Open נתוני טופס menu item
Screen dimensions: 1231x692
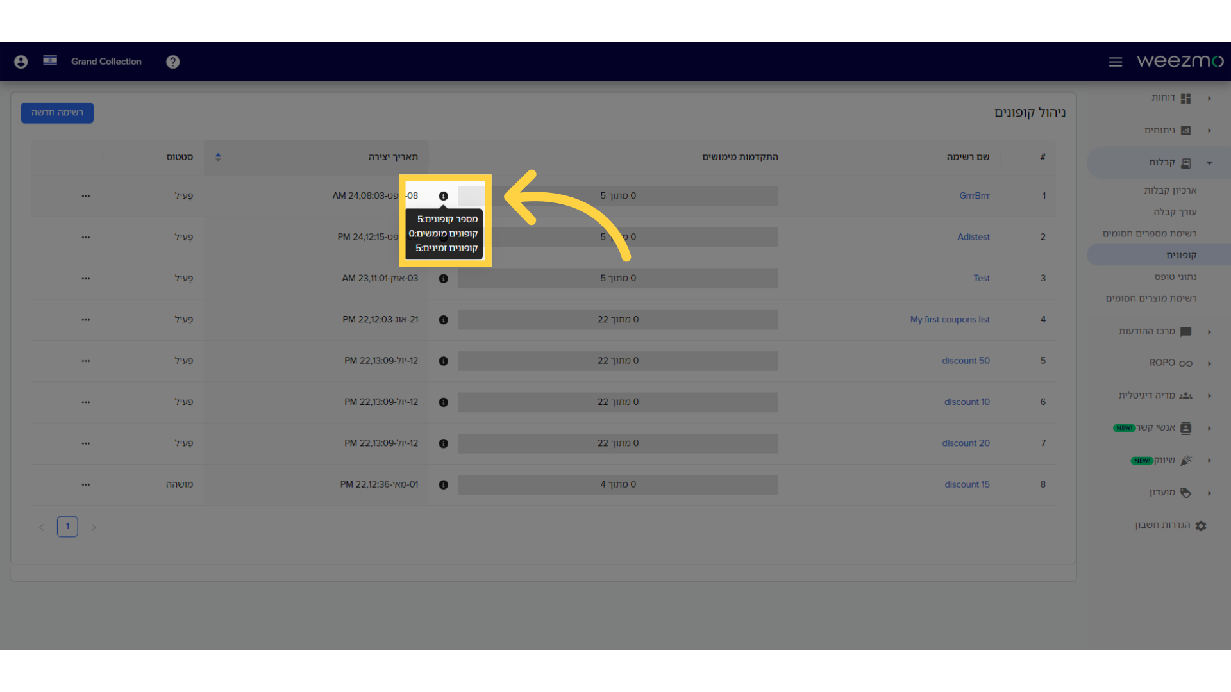(x=1176, y=277)
